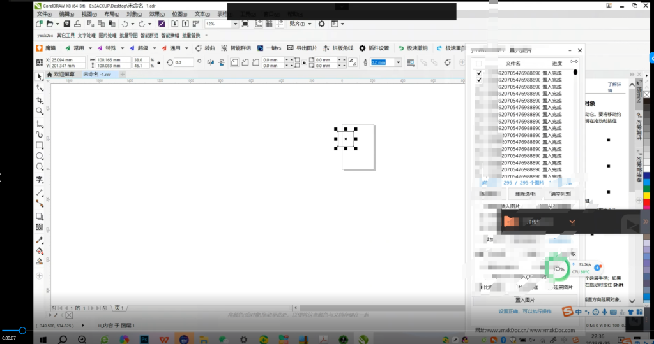Open the 文件 menu
The image size is (654, 344).
(x=44, y=13)
